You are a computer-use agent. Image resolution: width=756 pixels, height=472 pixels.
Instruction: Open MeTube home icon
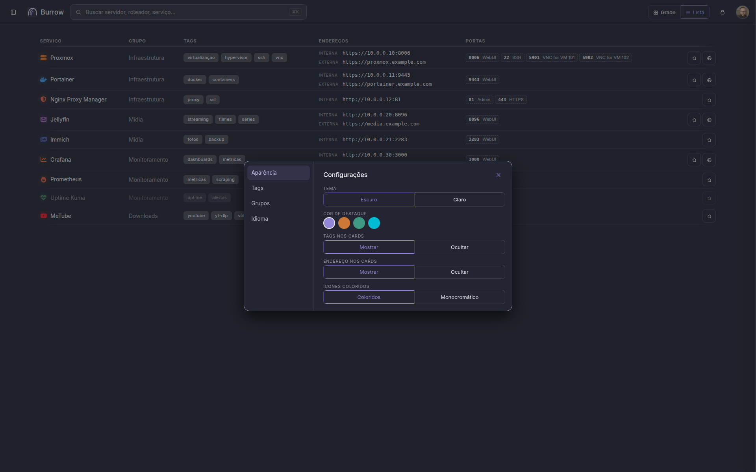[x=709, y=216]
